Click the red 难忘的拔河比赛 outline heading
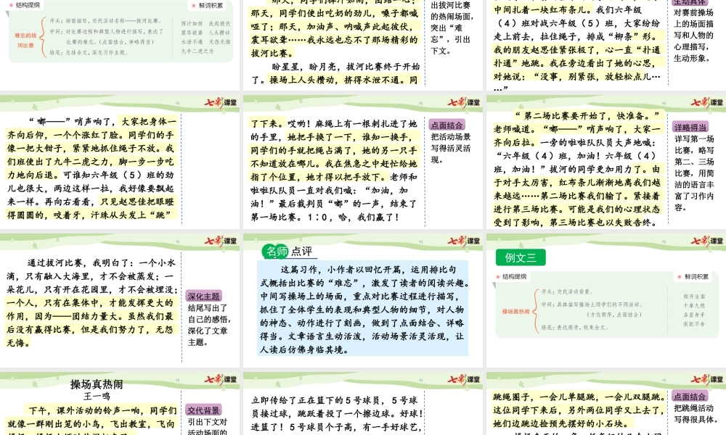This screenshot has height=435, width=726. (x=25, y=40)
